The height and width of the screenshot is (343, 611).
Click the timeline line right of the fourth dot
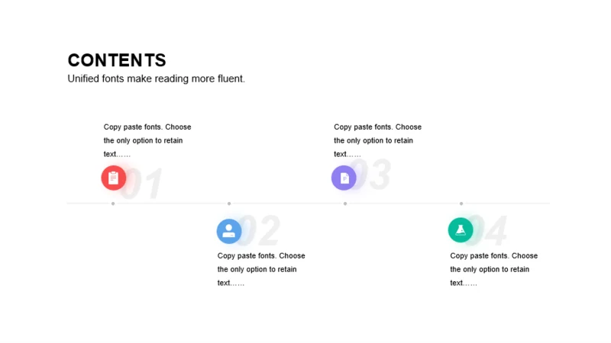pyautogui.click(x=507, y=204)
